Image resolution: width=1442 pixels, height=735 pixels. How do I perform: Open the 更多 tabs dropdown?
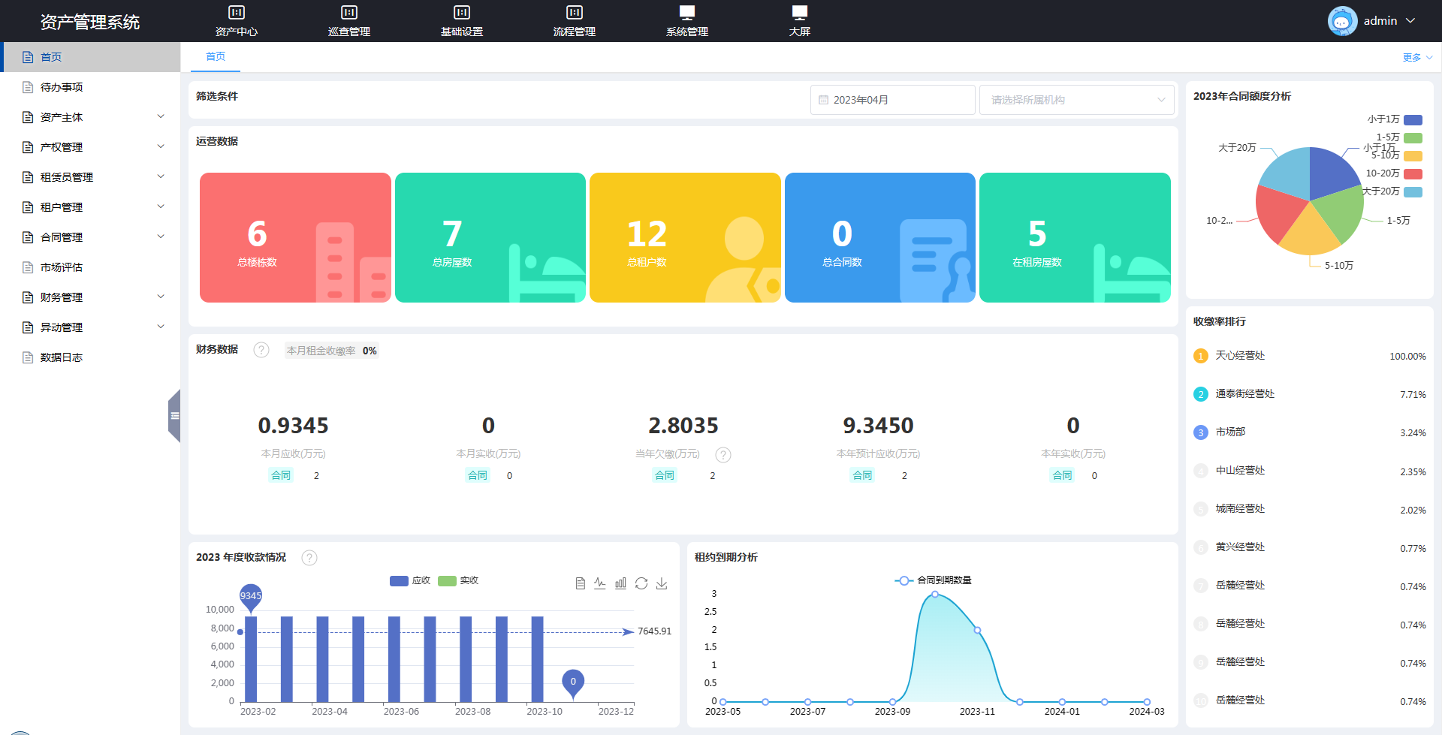click(x=1417, y=57)
